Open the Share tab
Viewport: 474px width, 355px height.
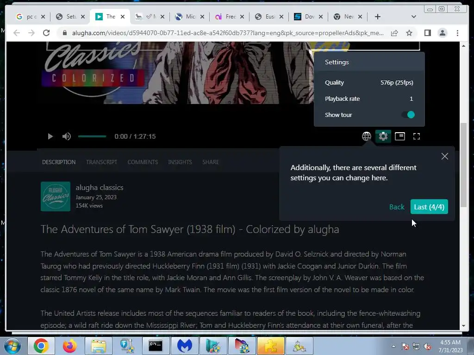pos(211,162)
